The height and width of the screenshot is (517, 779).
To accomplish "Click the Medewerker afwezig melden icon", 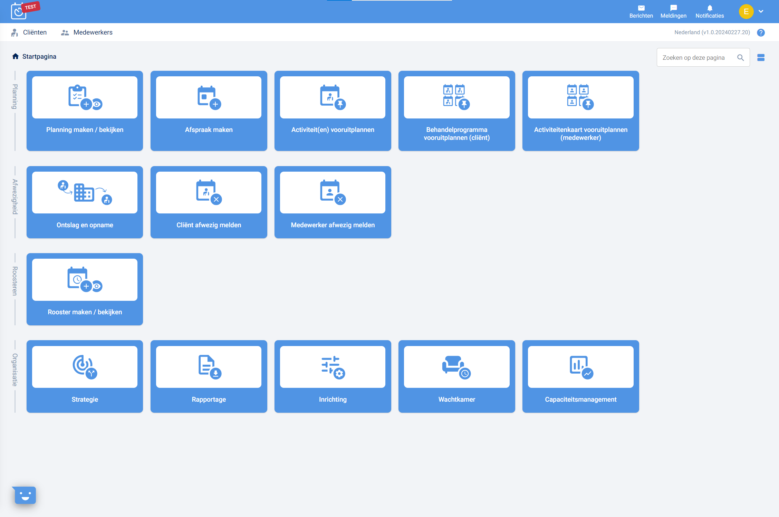I will (333, 193).
